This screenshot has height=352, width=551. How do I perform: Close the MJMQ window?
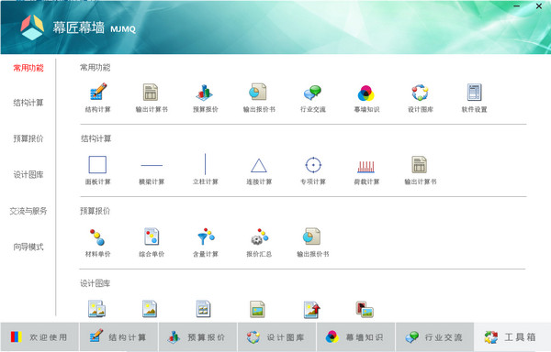539,6
